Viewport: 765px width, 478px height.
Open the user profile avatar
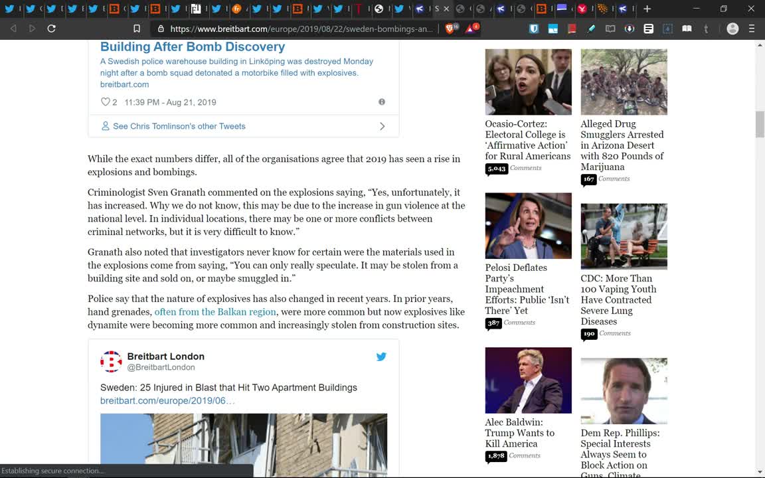(x=732, y=29)
